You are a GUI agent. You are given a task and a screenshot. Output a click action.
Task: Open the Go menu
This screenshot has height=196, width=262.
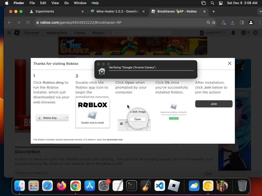click(67, 3)
